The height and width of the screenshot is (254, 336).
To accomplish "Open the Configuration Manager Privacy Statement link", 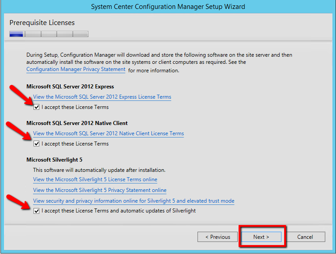I will (x=76, y=70).
